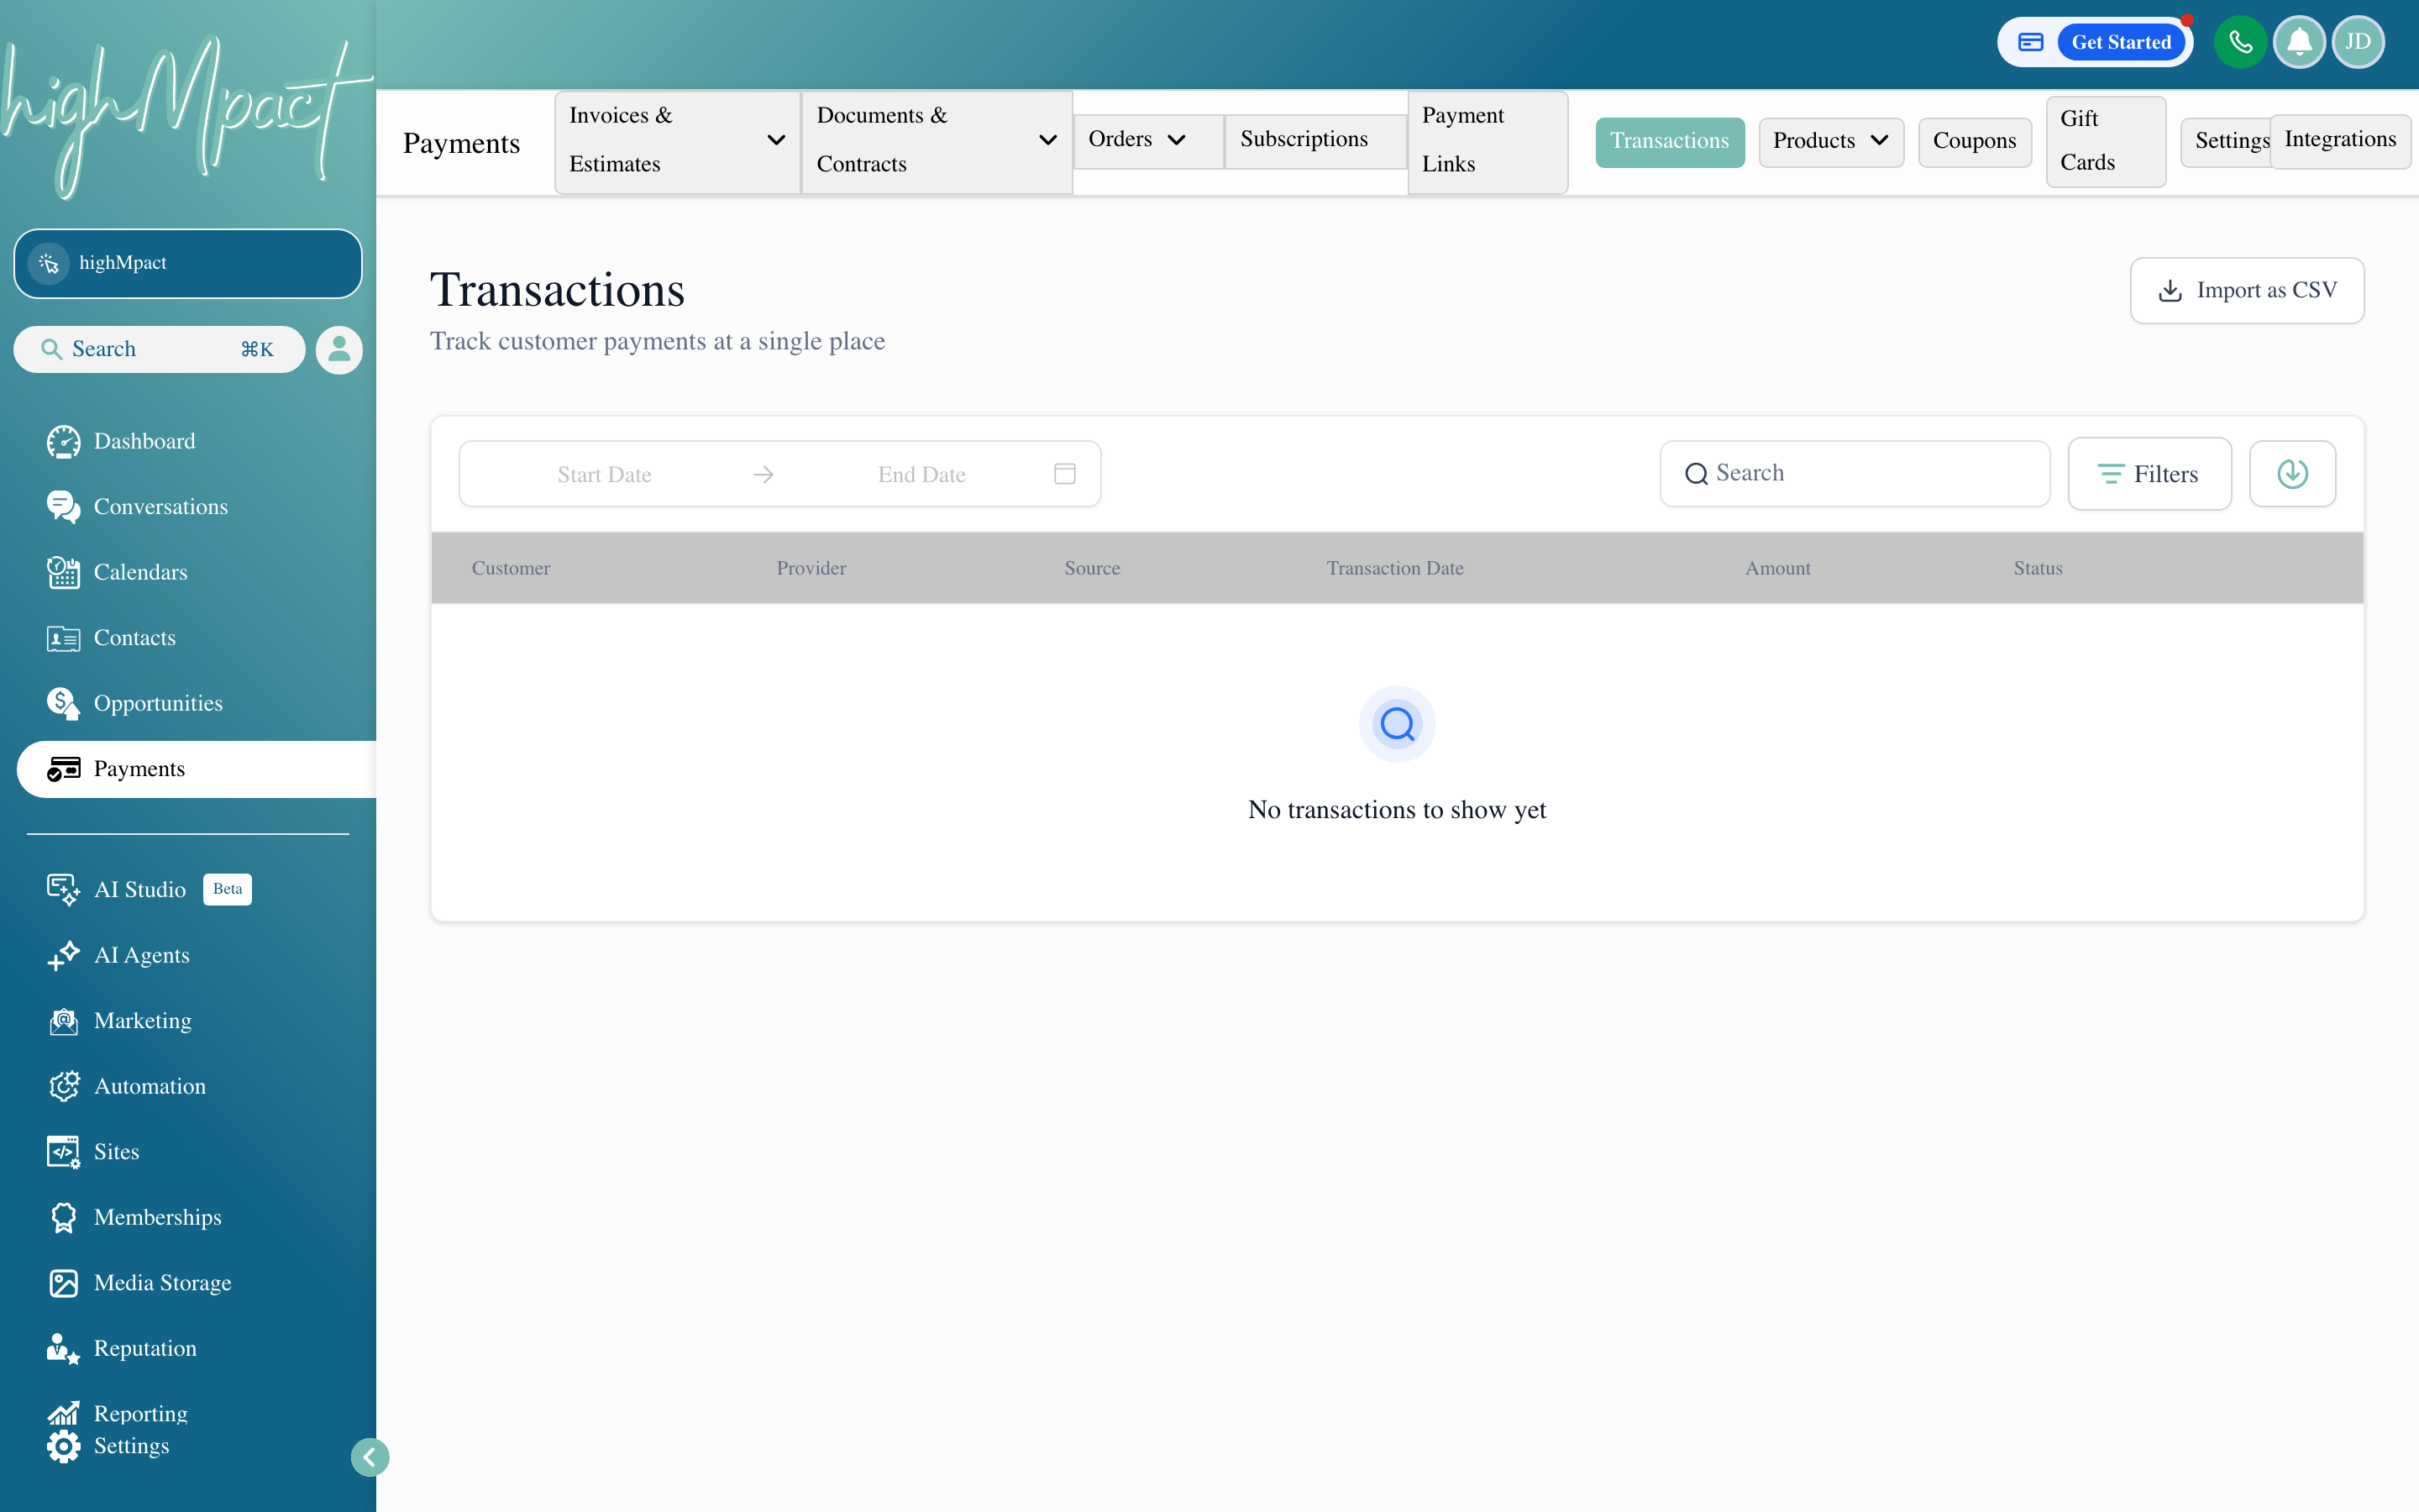Click Import as CSV button
Image resolution: width=2419 pixels, height=1512 pixels.
(2246, 290)
